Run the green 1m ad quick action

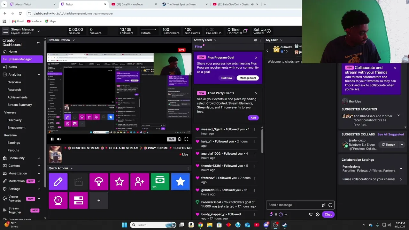pyautogui.click(x=160, y=182)
